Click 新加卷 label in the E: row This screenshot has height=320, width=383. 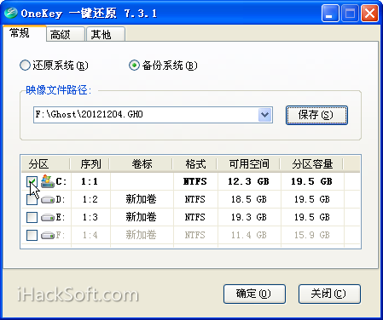tap(141, 217)
